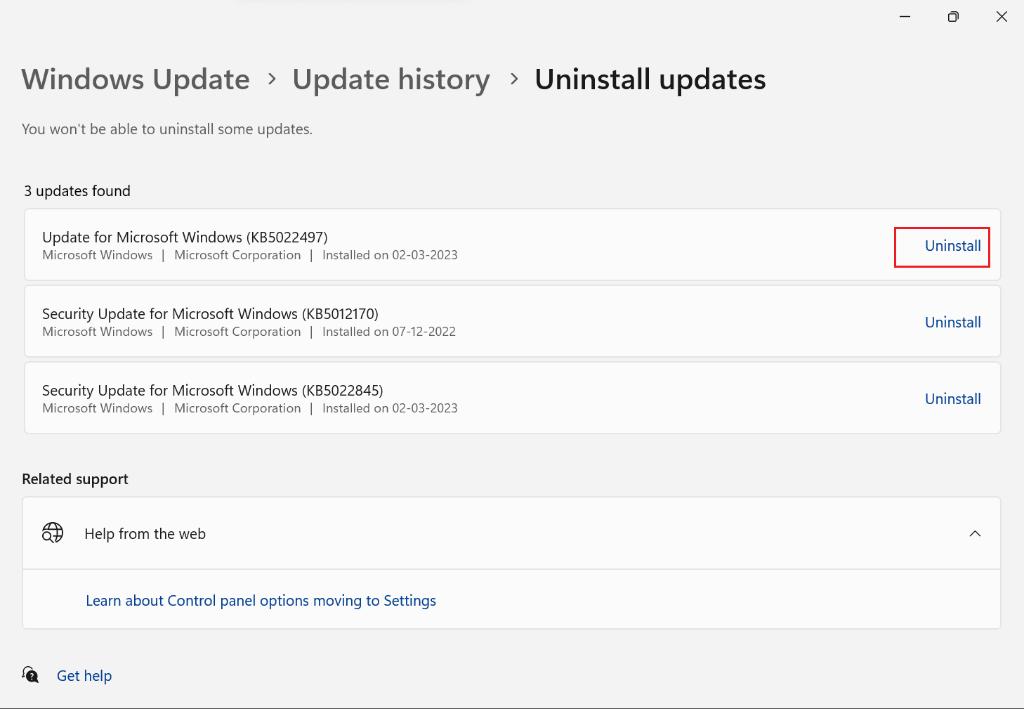Click the Get help chat icon
1024x709 pixels.
pyautogui.click(x=30, y=675)
